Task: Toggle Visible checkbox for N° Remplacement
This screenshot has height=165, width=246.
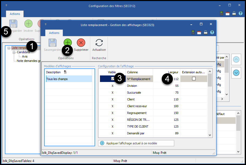Action: pos(113,79)
